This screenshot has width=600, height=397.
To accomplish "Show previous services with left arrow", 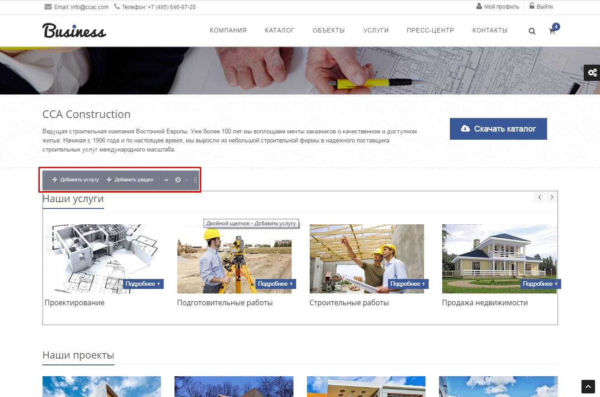I will (539, 197).
